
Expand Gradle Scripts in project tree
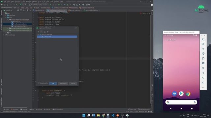[x=4, y=35]
